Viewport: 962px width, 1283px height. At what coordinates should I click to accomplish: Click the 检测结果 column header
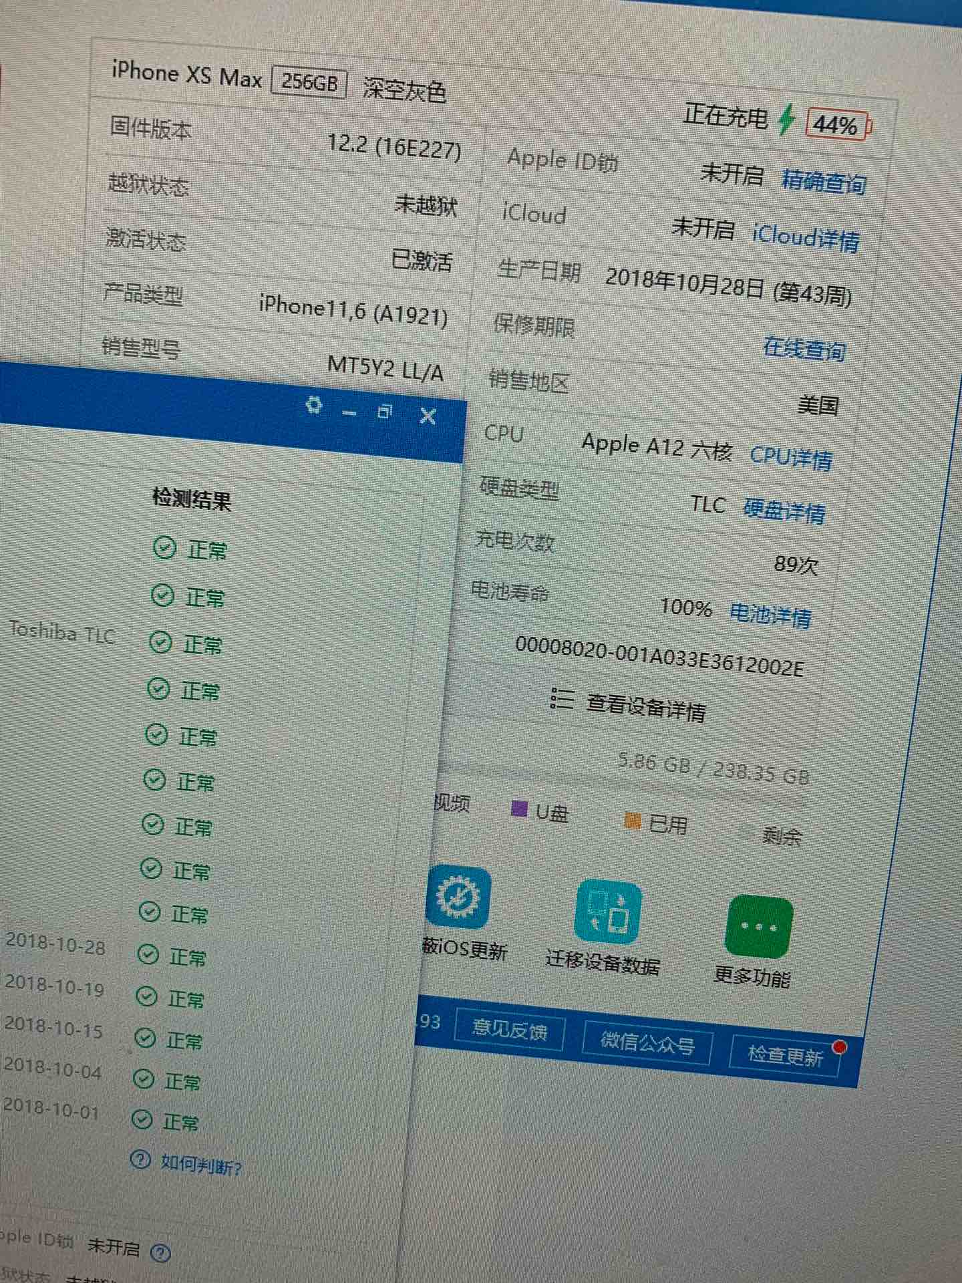point(192,498)
